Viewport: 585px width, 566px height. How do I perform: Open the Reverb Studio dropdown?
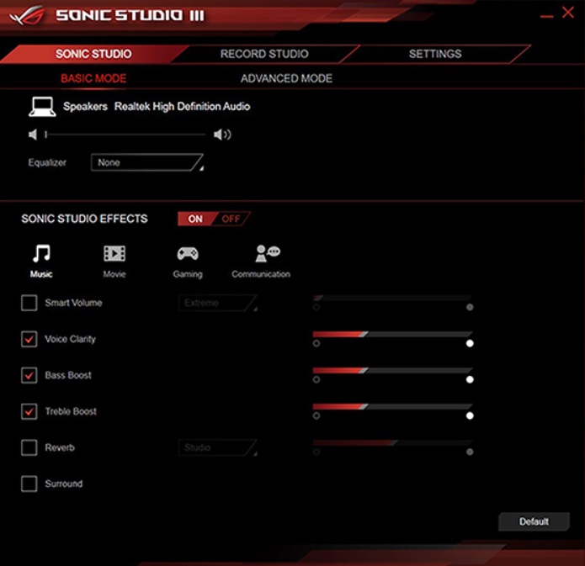[x=218, y=447]
